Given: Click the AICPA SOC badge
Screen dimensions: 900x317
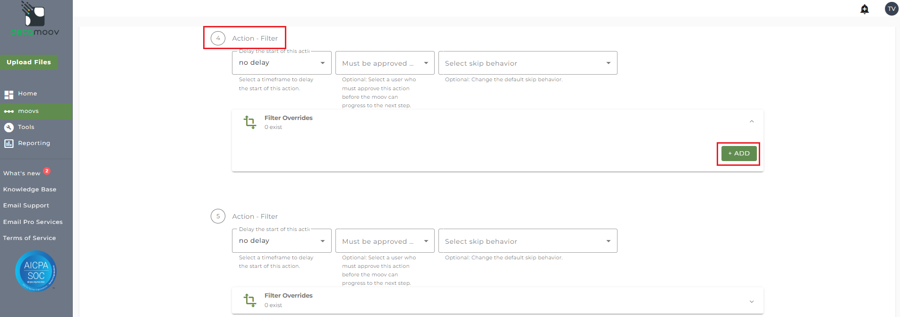Looking at the screenshot, I should pos(36,271).
